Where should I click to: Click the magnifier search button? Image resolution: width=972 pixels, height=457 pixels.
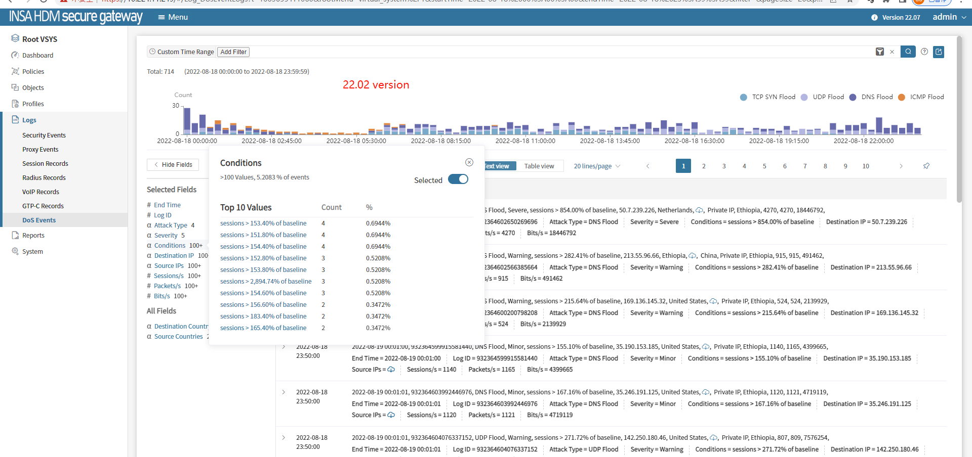coord(908,52)
